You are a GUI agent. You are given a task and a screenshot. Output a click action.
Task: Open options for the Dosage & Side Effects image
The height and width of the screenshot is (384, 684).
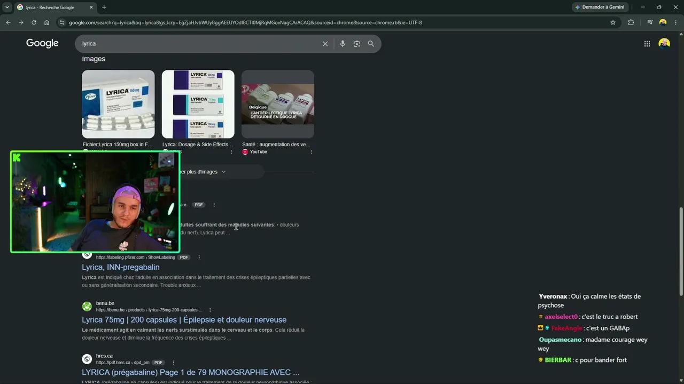231,152
